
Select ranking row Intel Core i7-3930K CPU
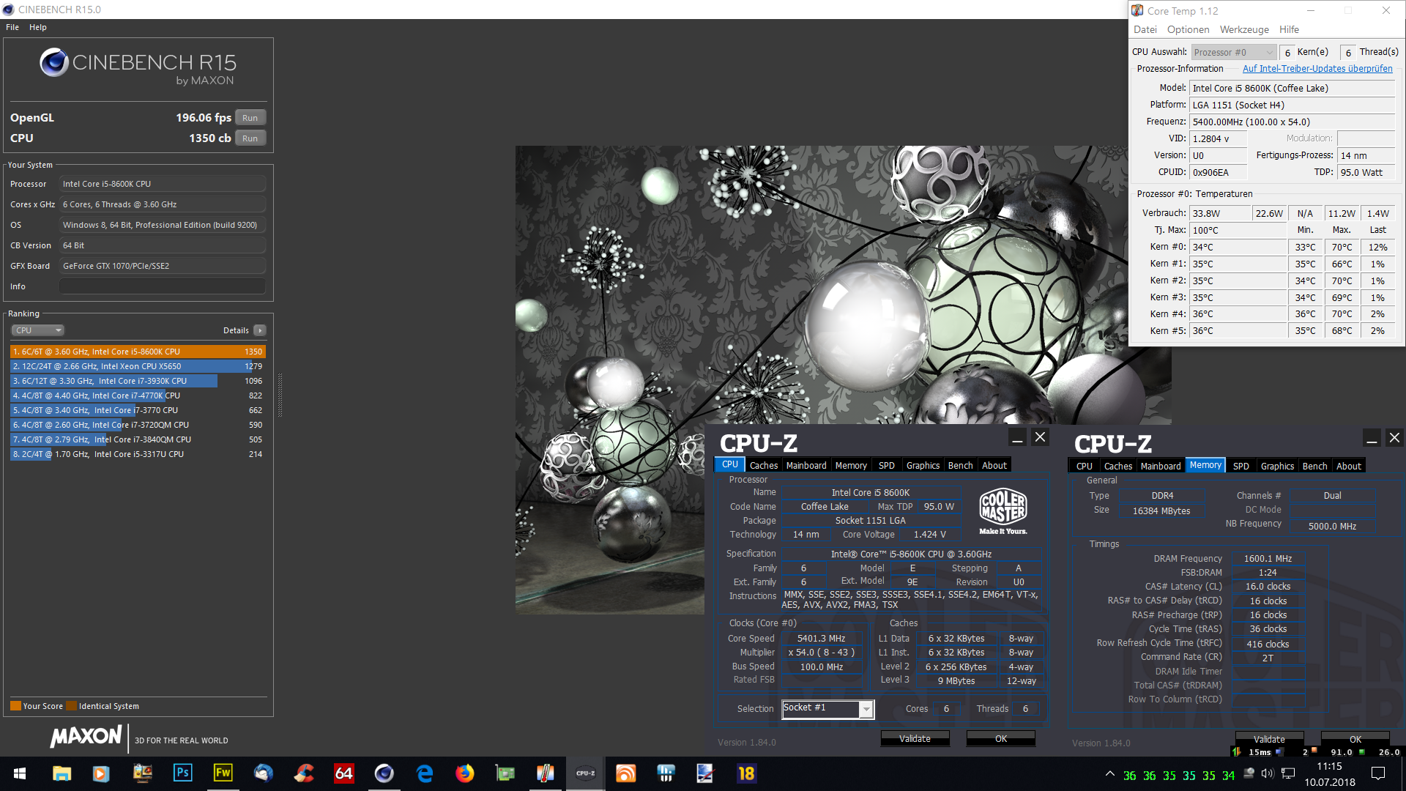coord(138,381)
